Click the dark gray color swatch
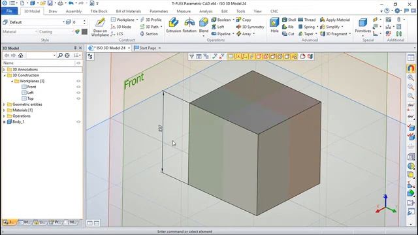 tap(84, 32)
